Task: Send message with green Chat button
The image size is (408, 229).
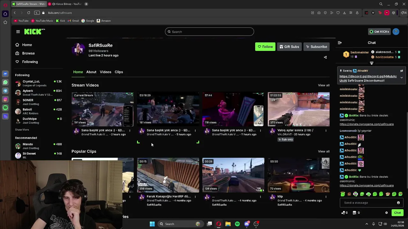Action: click(397, 213)
